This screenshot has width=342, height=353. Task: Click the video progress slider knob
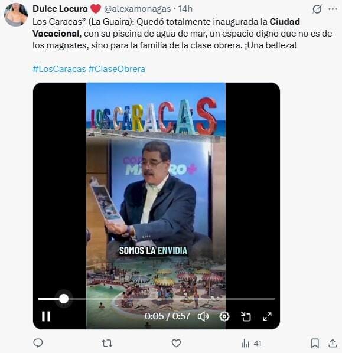click(x=64, y=299)
